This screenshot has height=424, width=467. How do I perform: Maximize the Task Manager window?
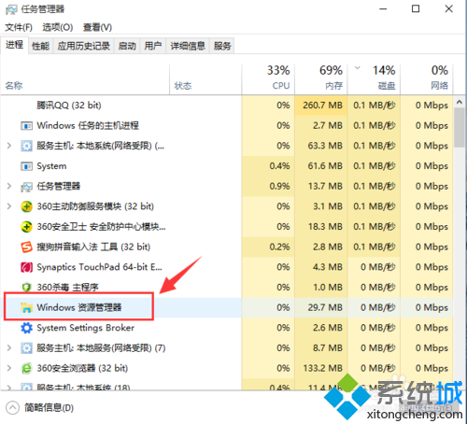416,9
